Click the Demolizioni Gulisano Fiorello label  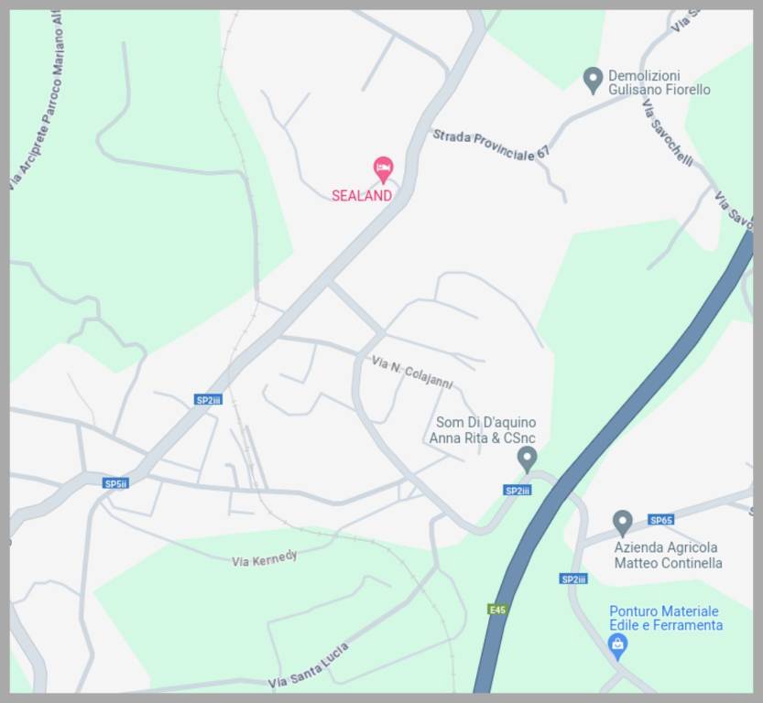click(659, 82)
